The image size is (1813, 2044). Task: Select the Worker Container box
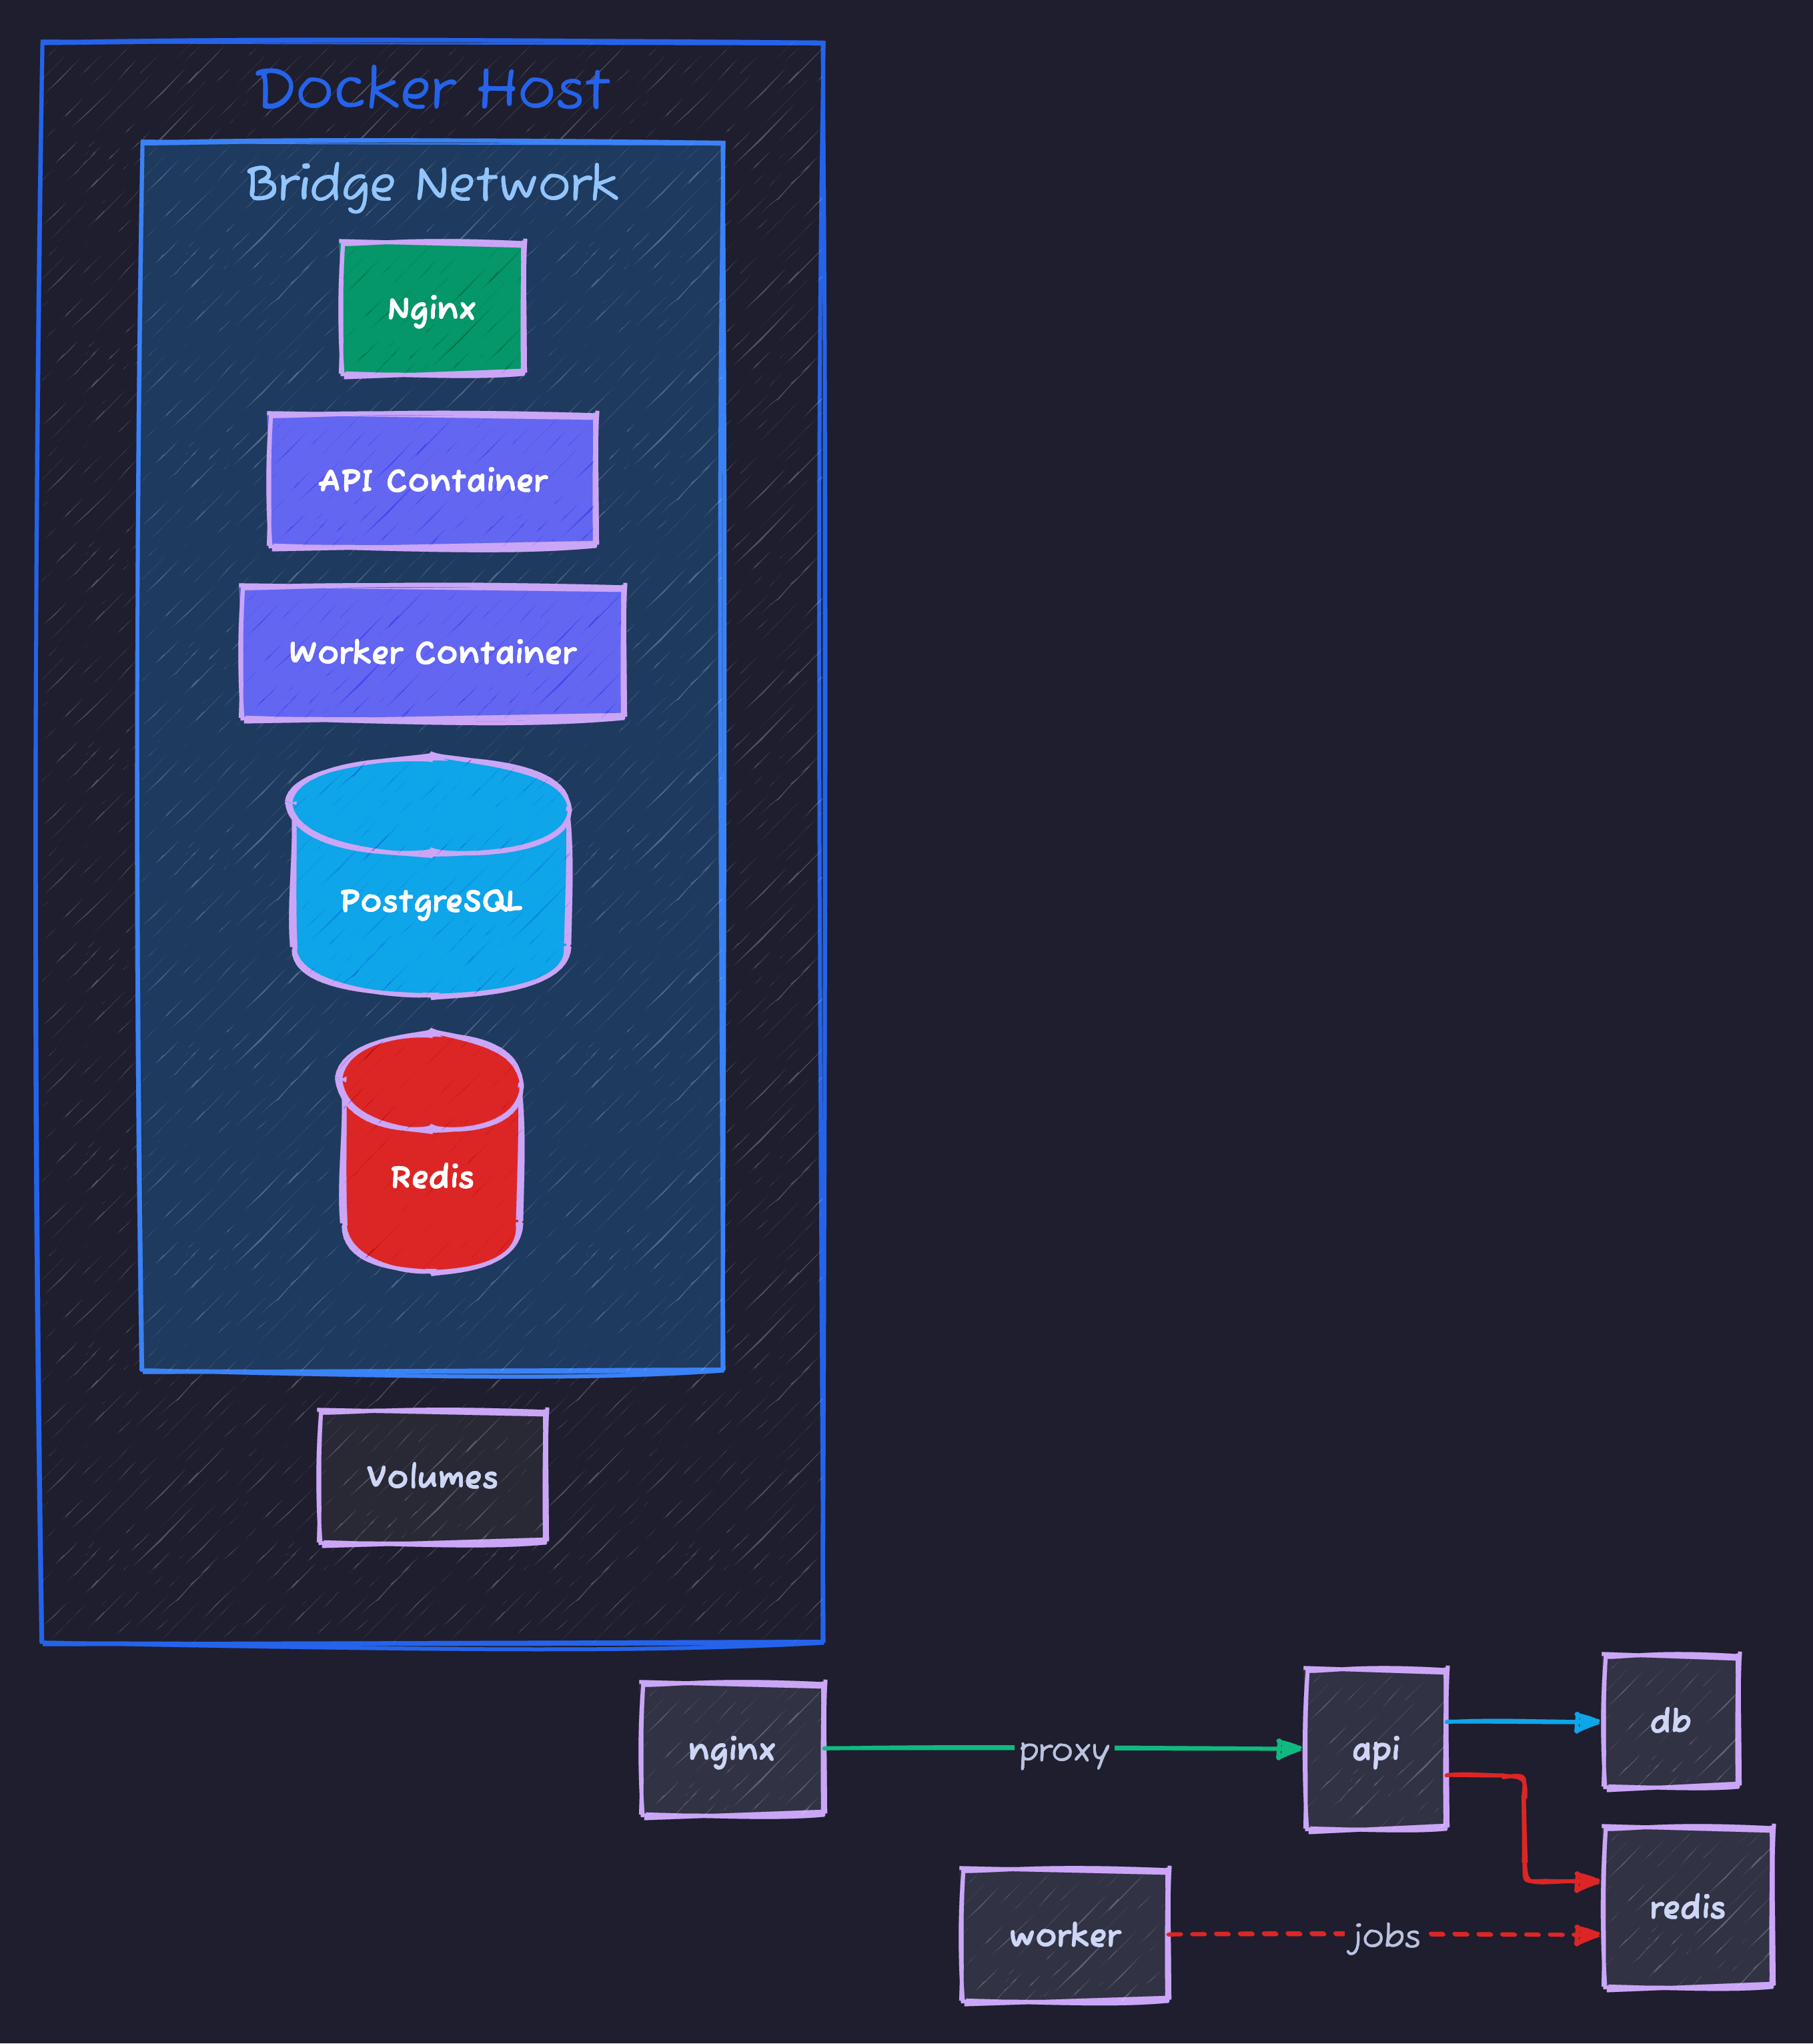(432, 651)
